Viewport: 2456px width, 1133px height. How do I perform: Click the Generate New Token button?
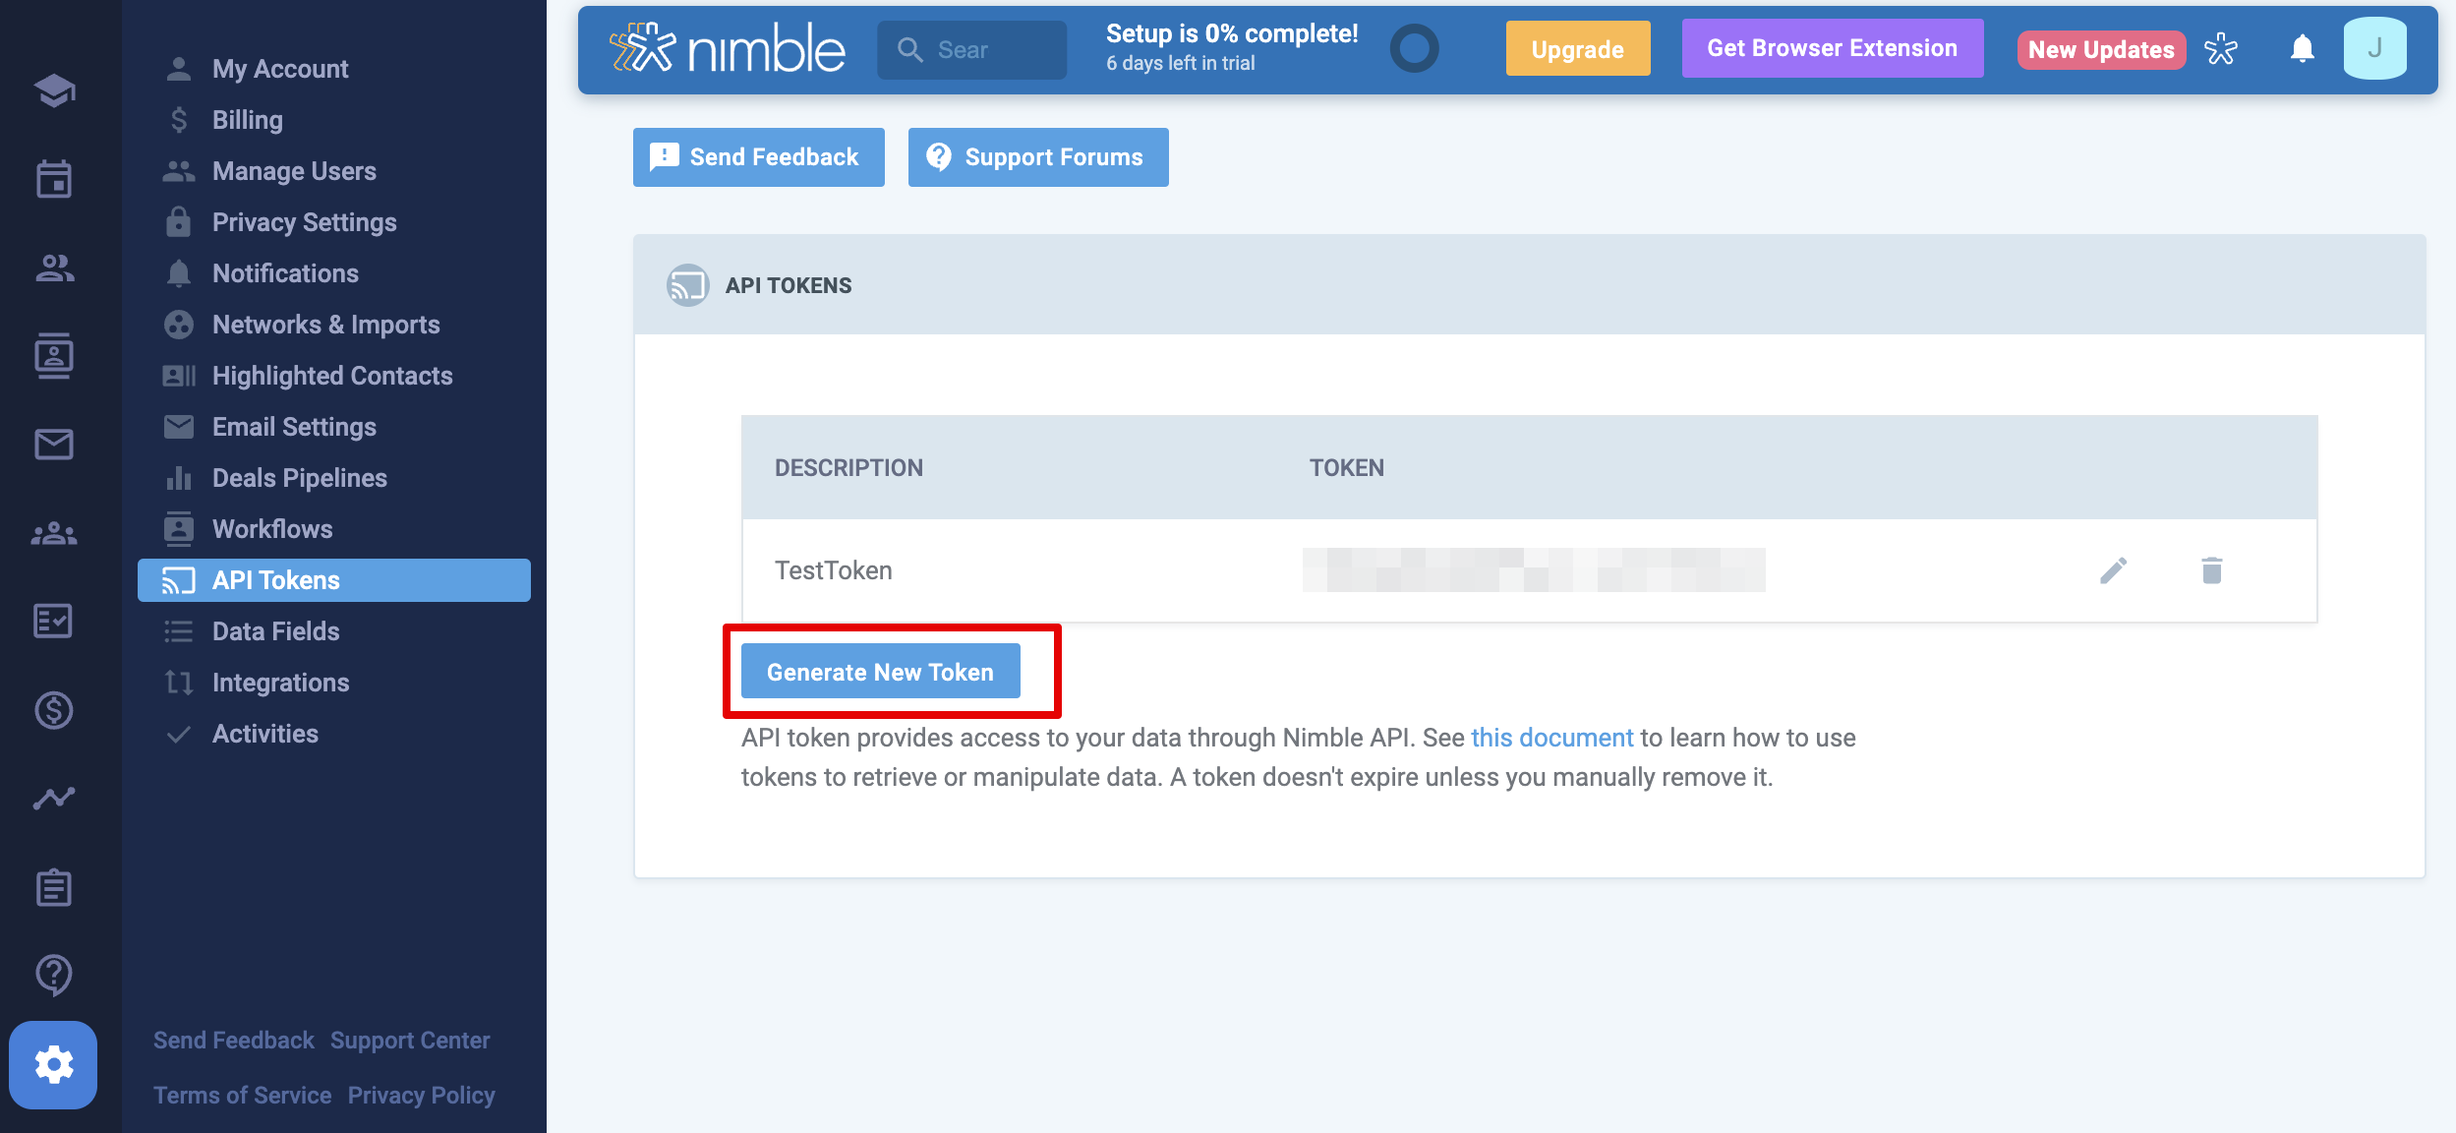880,672
